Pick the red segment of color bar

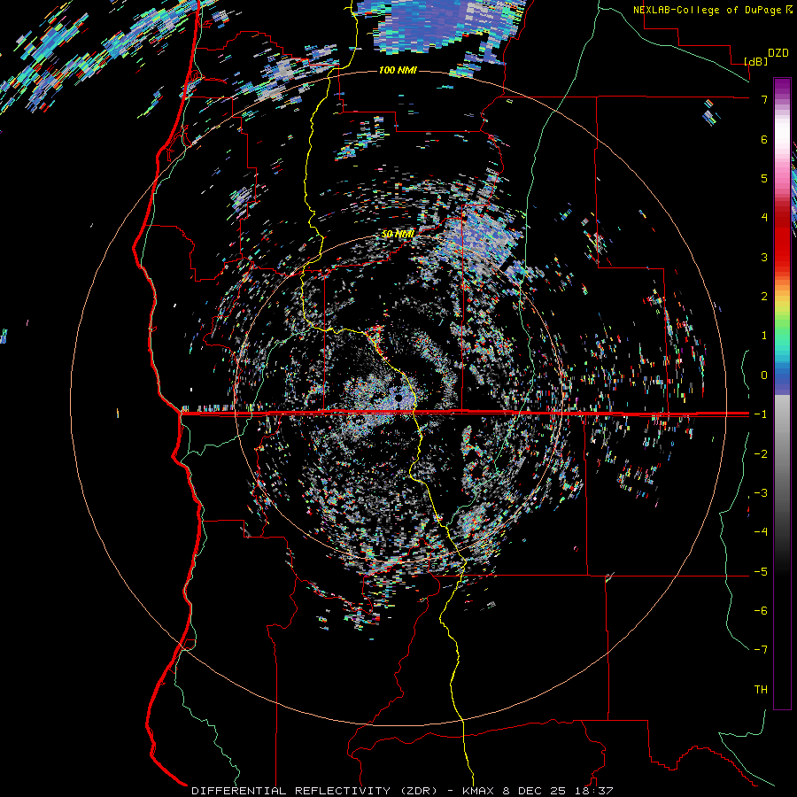782,239
